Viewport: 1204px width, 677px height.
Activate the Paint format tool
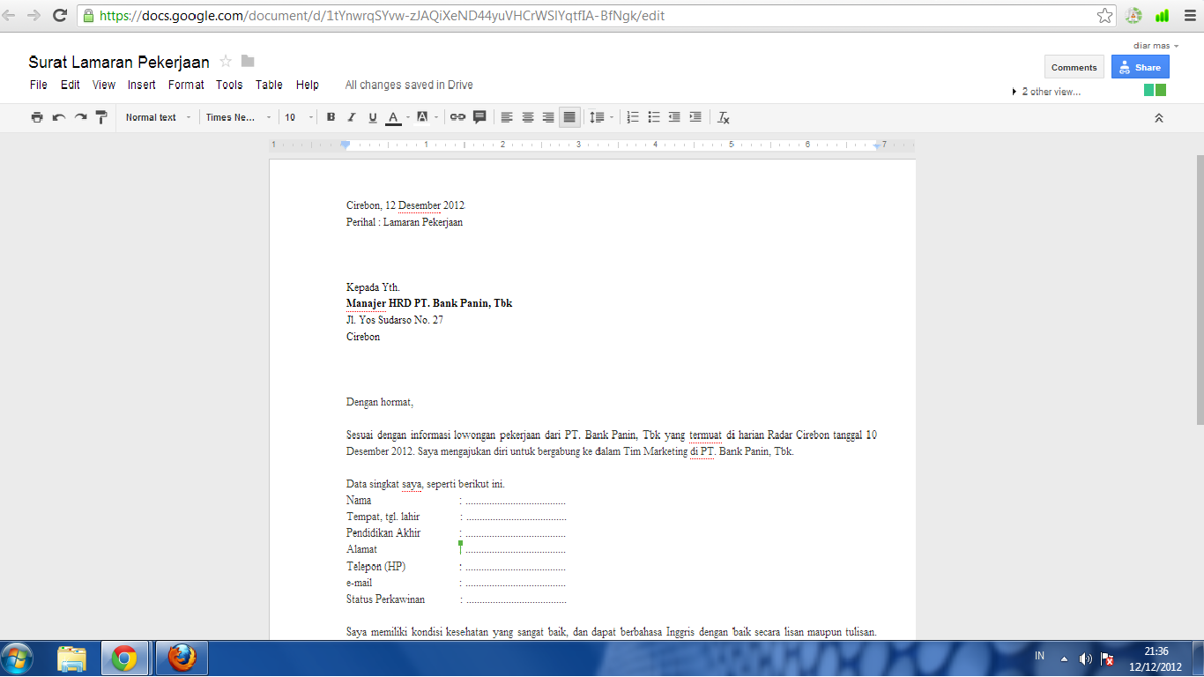[x=101, y=117]
